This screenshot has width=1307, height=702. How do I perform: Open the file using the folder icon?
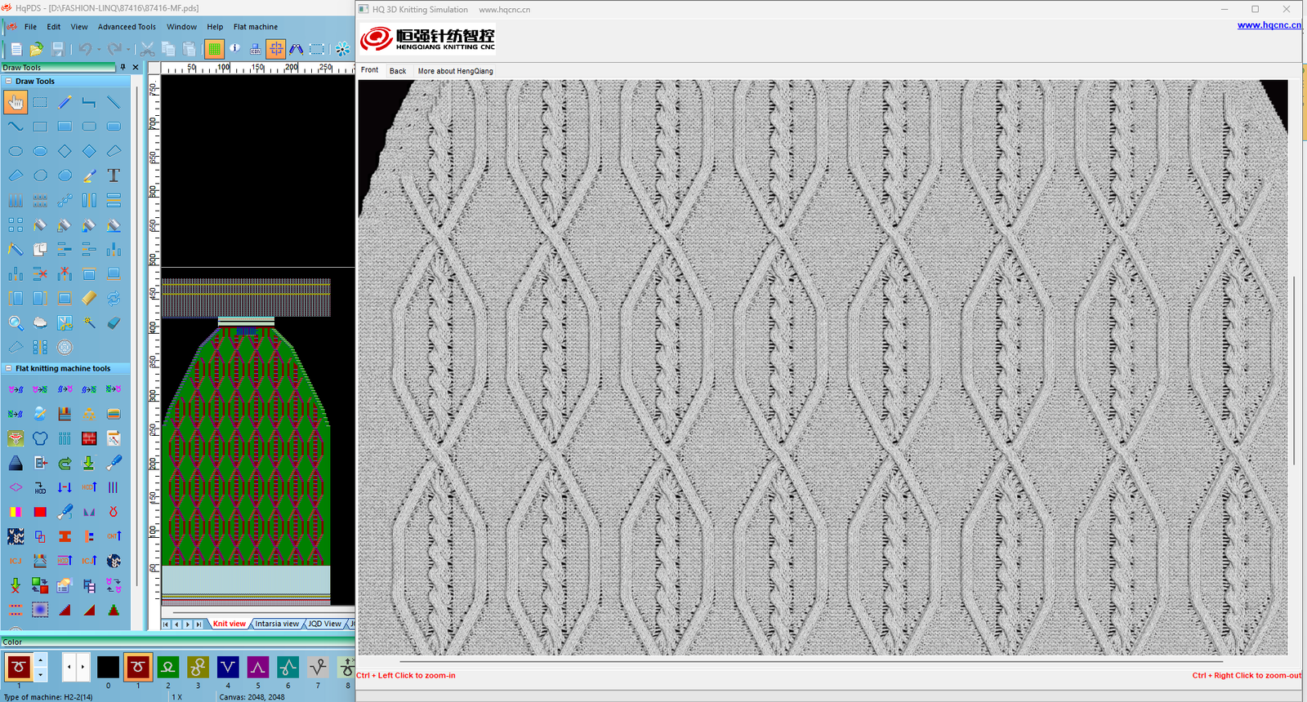point(37,49)
